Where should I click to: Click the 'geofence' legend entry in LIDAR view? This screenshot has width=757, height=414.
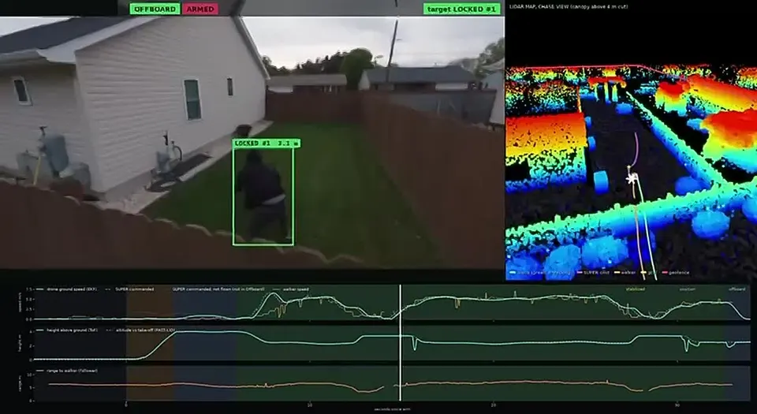(x=676, y=273)
